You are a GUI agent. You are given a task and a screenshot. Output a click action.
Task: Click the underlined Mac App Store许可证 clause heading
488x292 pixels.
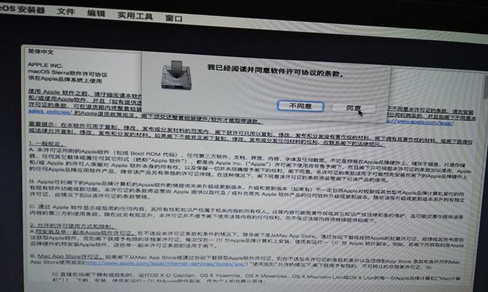(70, 256)
